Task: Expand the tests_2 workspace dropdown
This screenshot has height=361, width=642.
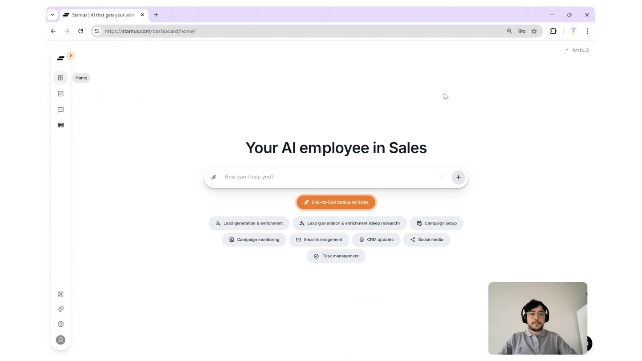Action: coord(577,50)
